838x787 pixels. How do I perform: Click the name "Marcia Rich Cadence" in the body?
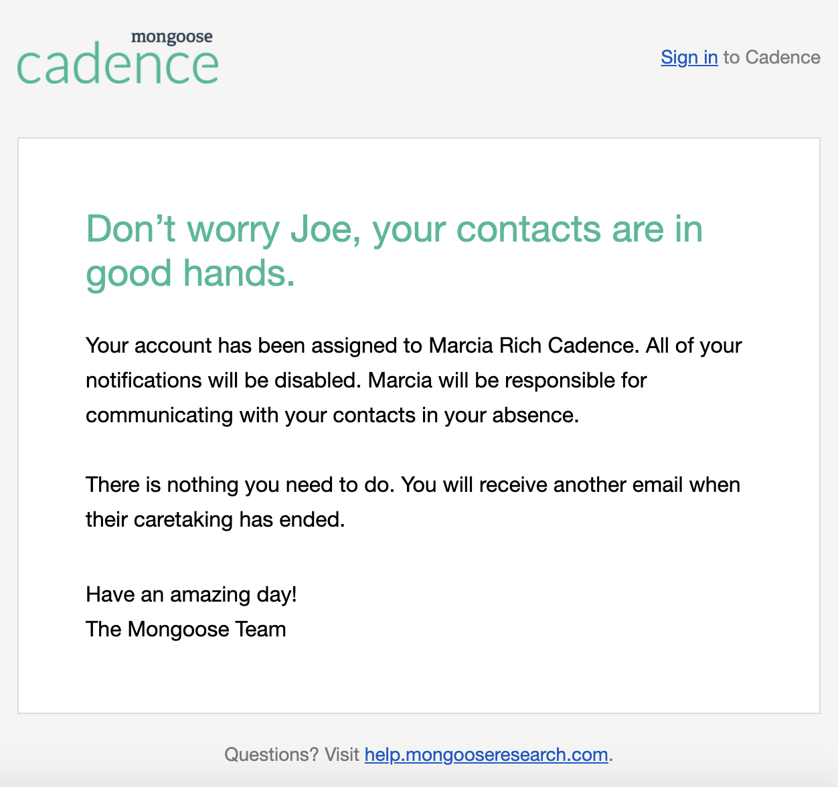531,345
